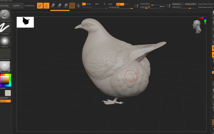
Task: Click the red X axis cone
Action: 201,18
